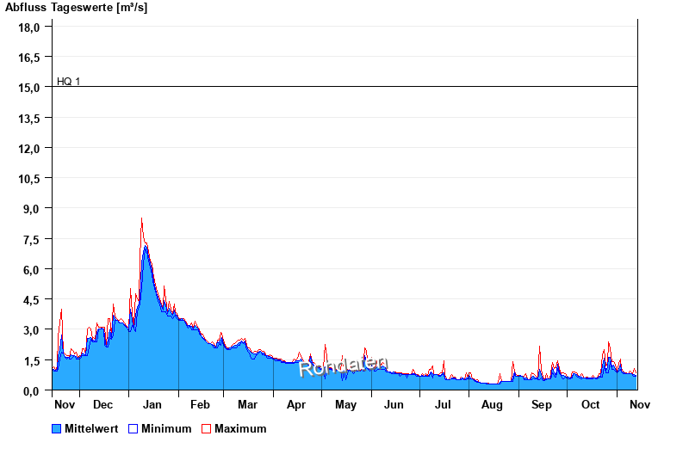
Task: Select the Mittelwert legend label
Action: (91, 428)
